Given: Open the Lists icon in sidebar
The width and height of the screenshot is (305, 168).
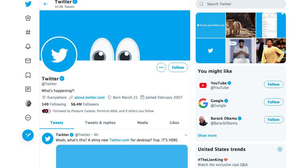Looking at the screenshot, I should (x=28, y=89).
